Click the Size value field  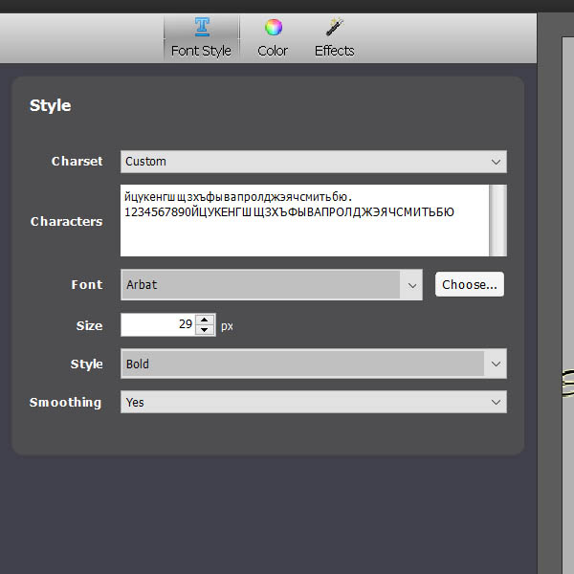(x=158, y=325)
